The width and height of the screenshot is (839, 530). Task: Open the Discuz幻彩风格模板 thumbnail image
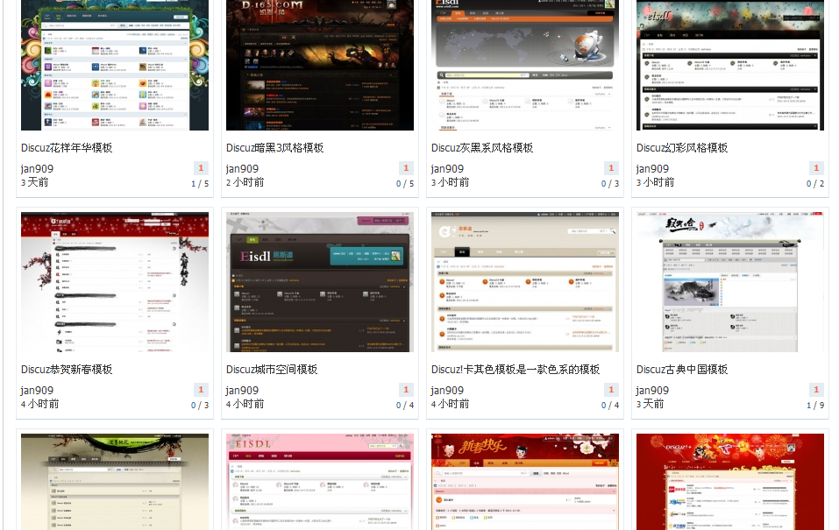tap(729, 65)
